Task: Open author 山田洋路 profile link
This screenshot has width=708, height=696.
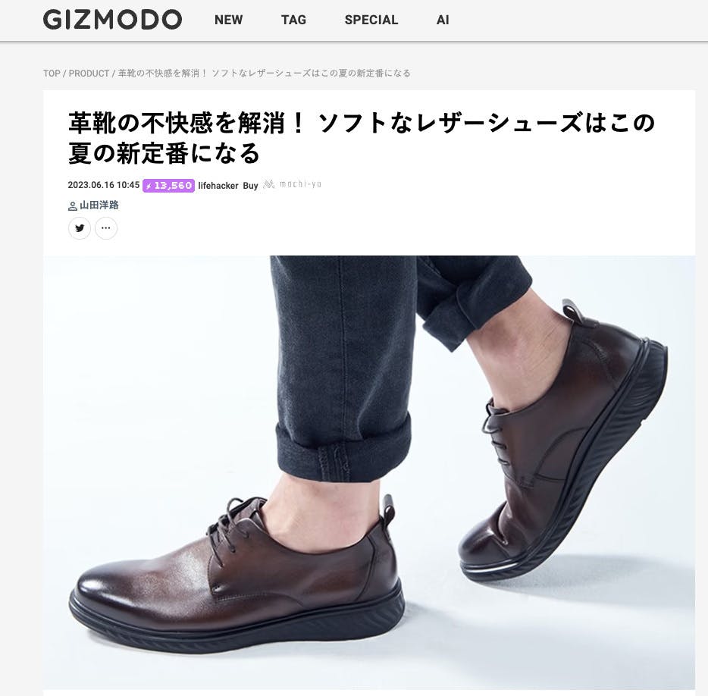Action: click(99, 205)
